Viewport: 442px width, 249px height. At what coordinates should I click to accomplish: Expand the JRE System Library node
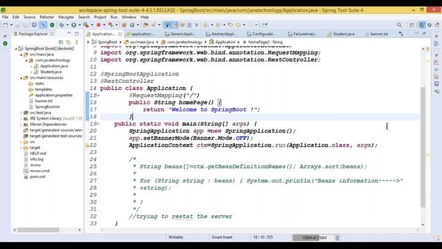[x=21, y=118]
